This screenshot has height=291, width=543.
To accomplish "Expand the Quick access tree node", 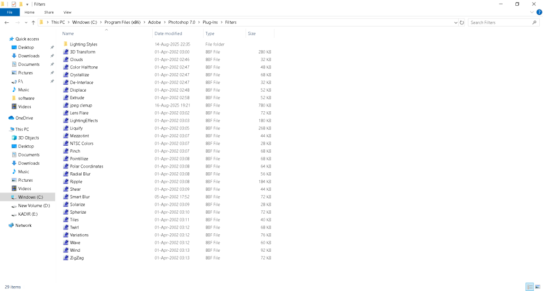I will coord(5,39).
